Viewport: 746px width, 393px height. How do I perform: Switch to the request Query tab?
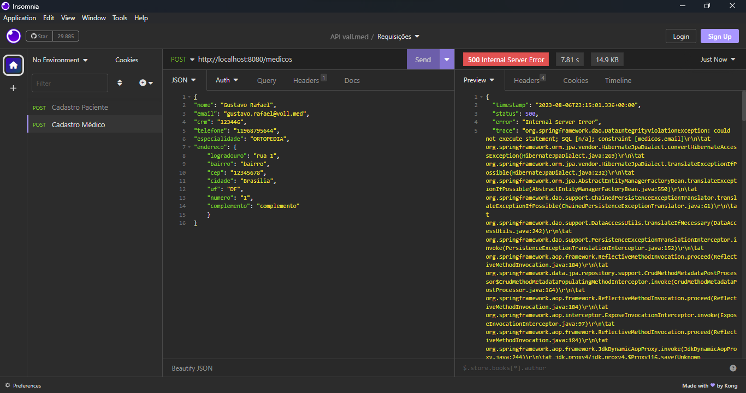click(267, 80)
